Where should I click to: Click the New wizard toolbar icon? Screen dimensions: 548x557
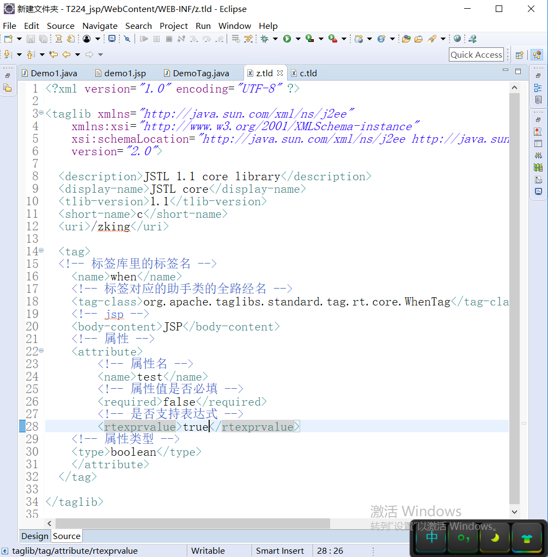click(x=8, y=39)
